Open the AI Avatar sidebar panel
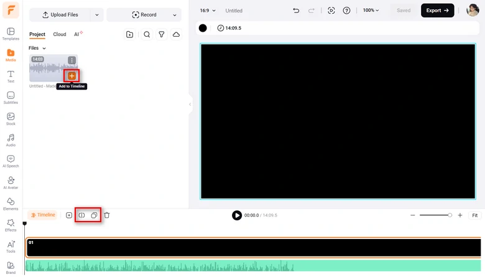The height and width of the screenshot is (277, 485). click(x=11, y=183)
